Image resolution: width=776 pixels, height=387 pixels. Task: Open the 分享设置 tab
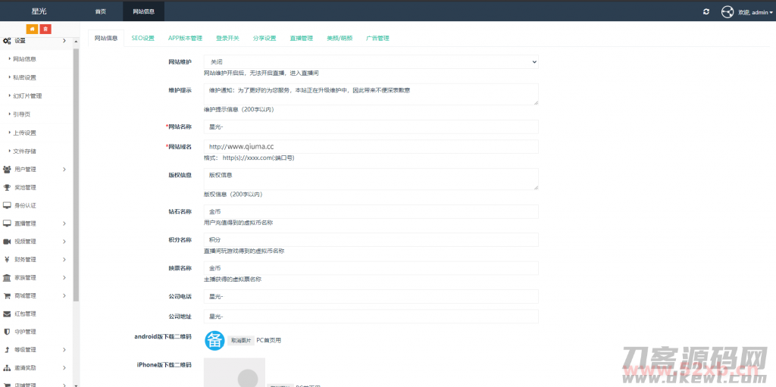coord(264,38)
